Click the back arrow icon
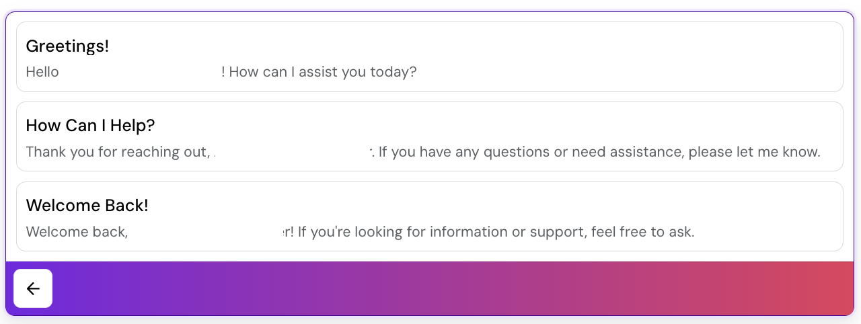The width and height of the screenshot is (861, 324). [x=33, y=288]
